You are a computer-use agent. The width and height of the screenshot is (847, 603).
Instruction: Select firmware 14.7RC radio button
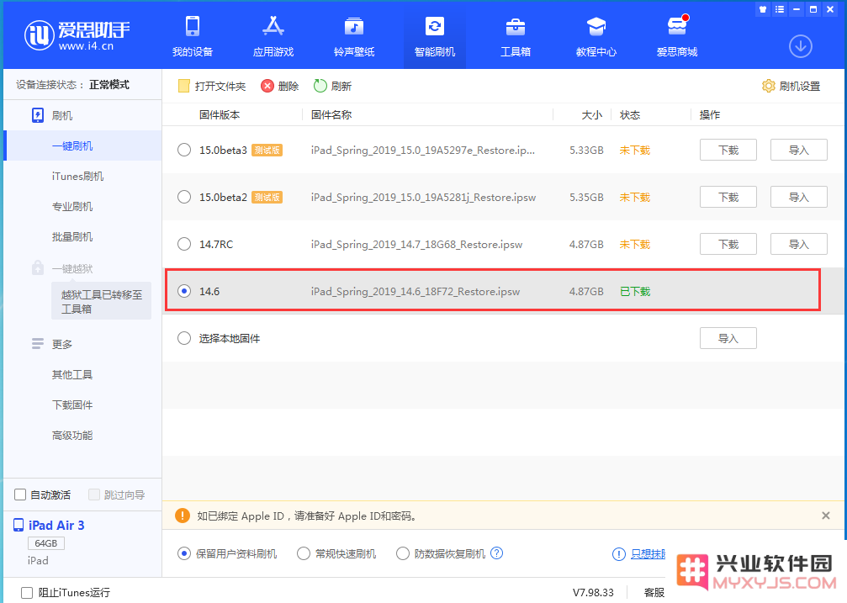[184, 244]
